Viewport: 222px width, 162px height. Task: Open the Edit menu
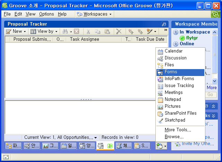tap(18, 14)
